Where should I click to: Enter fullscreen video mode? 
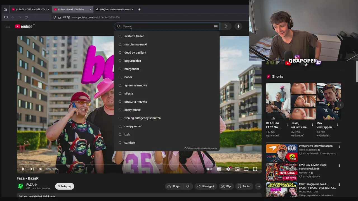coord(255,169)
